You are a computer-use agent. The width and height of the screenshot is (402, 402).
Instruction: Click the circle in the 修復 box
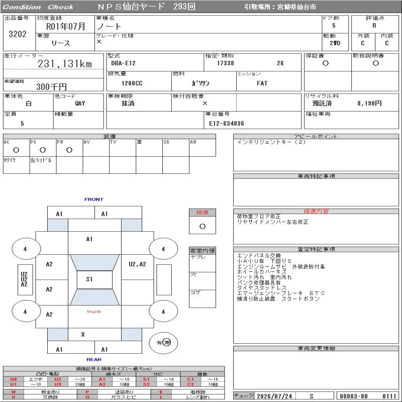pyautogui.click(x=203, y=227)
